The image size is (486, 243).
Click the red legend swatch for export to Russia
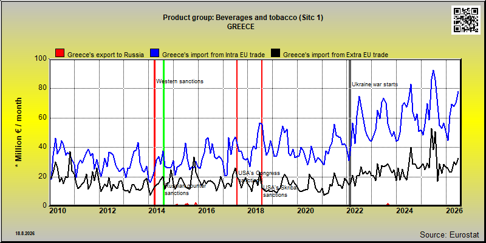[60, 53]
